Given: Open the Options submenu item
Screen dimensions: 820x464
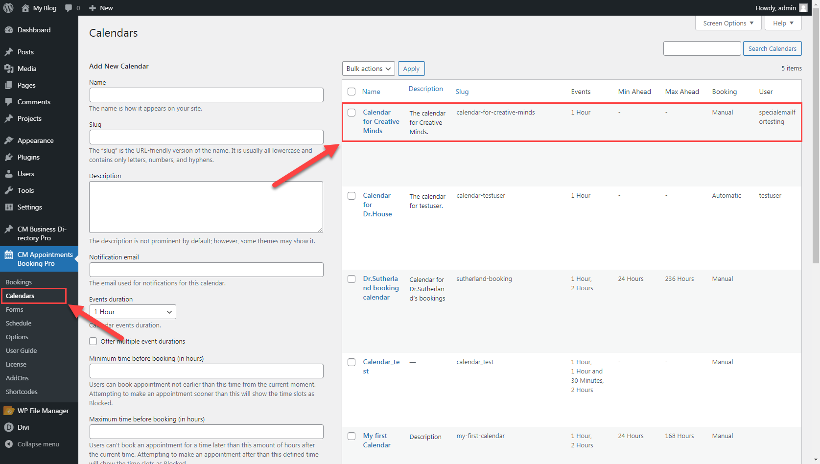Looking at the screenshot, I should point(17,337).
